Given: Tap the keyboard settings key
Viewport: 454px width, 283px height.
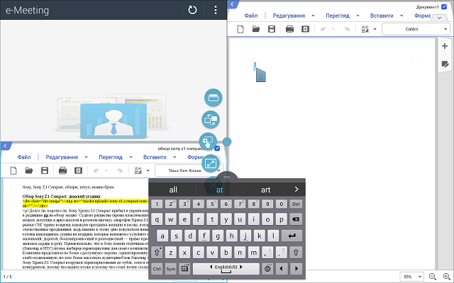Looking at the screenshot, I should [x=184, y=269].
